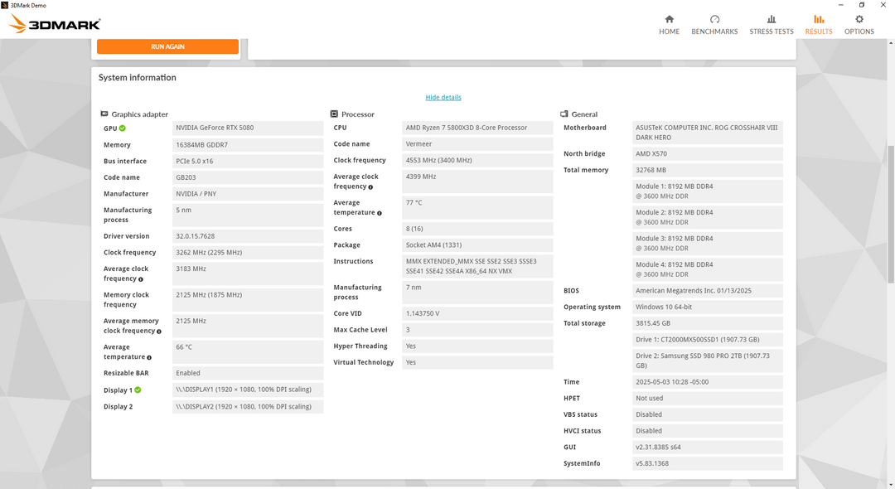This screenshot has width=895, height=489.
Task: Select the RESULTS tab label
Action: point(819,31)
